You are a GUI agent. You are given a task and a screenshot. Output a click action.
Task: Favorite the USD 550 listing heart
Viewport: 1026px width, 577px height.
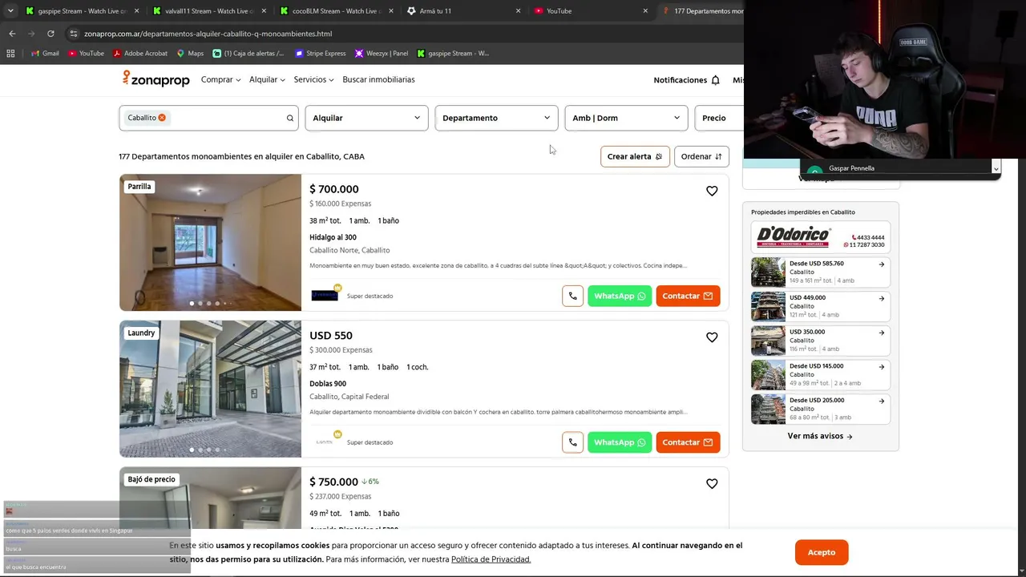coord(712,337)
